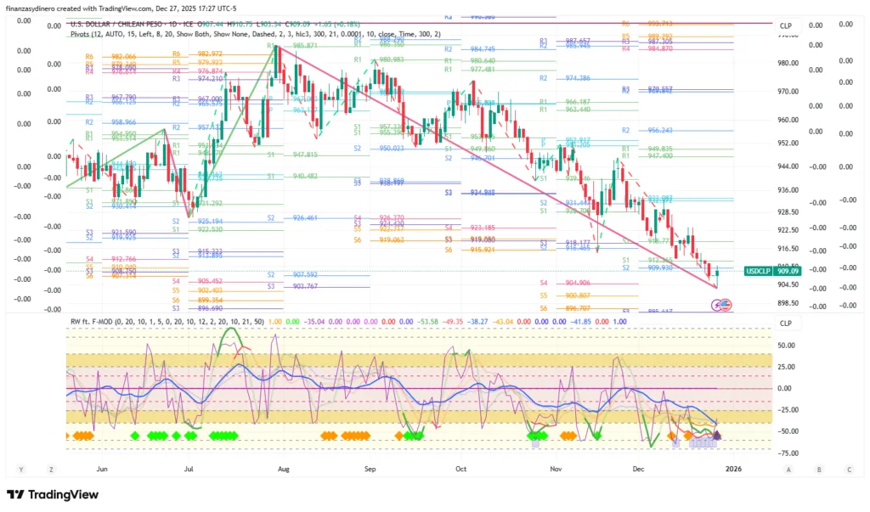Toggle the B scale button at bottom right

coord(819,469)
